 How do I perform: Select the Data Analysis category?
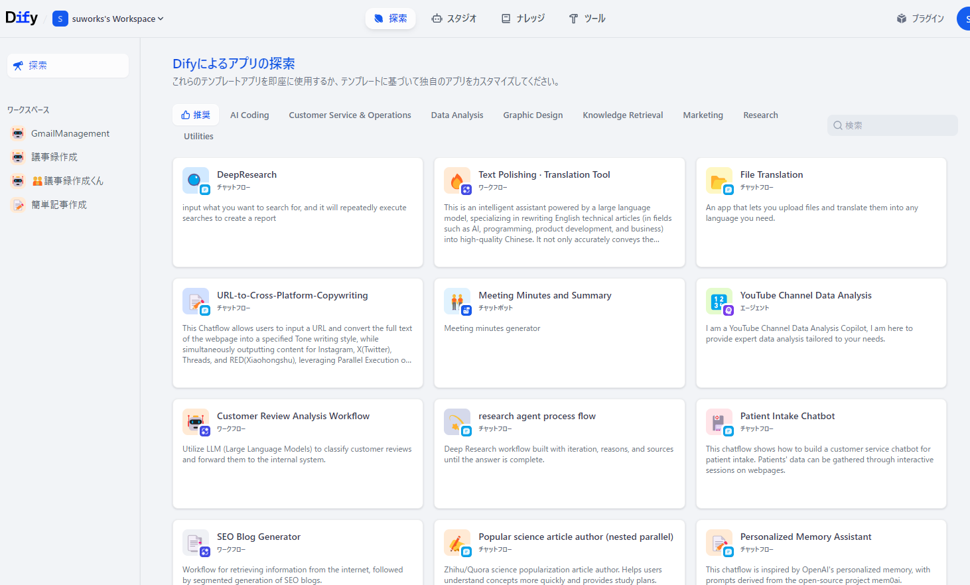457,115
